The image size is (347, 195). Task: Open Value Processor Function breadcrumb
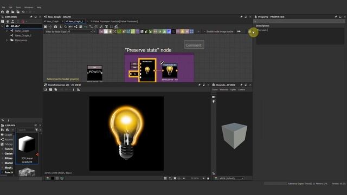[114, 21]
